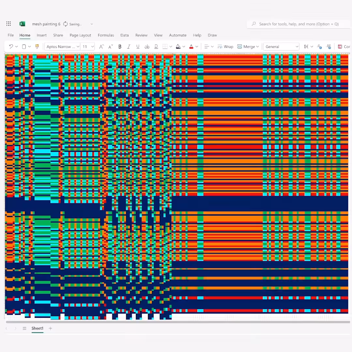Click the increase decimal places icon

point(329,47)
